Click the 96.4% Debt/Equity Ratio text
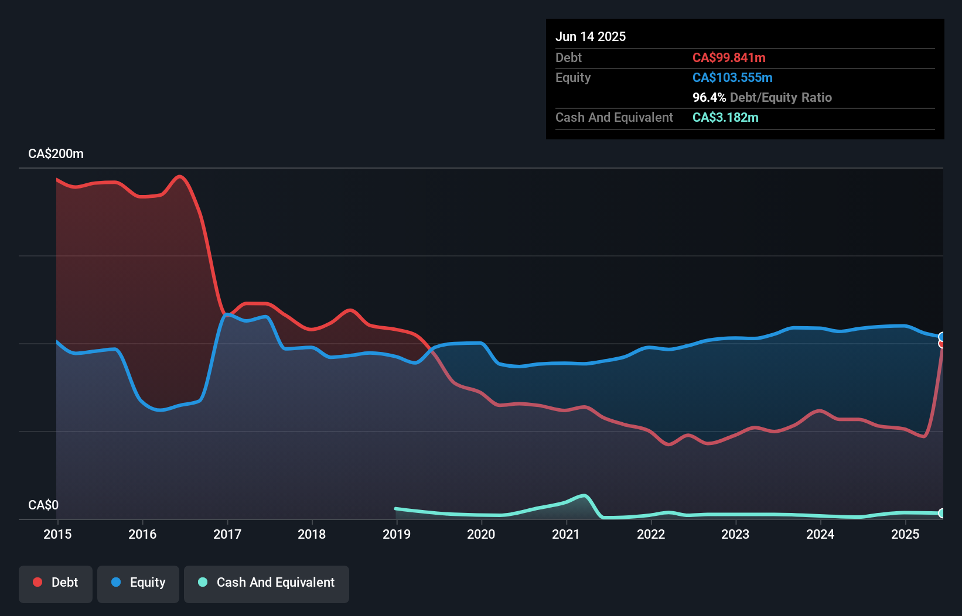Image resolution: width=962 pixels, height=616 pixels. pos(762,97)
